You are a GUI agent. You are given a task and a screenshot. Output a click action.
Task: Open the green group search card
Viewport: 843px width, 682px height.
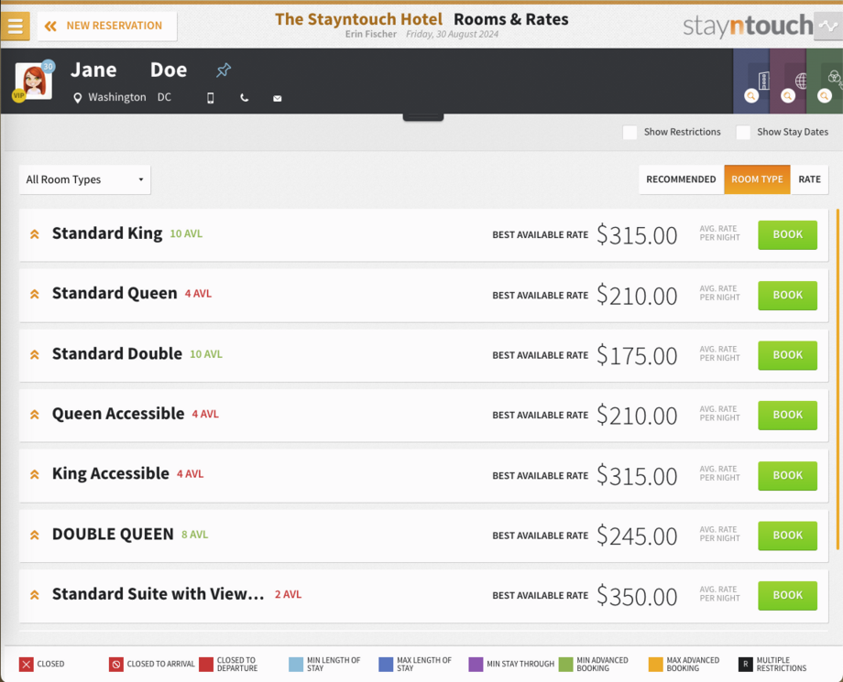(x=824, y=81)
